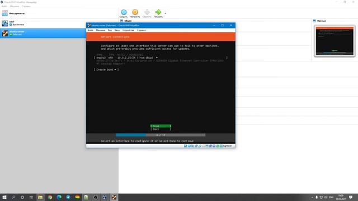Open OBS Studio from the taskbar

96,197
